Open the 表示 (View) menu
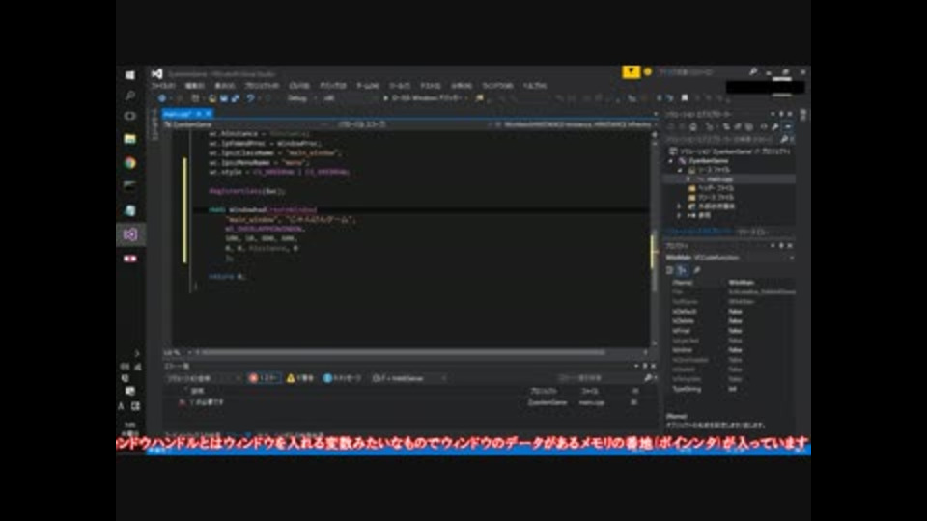Viewport: 927px width, 521px height. pyautogui.click(x=225, y=86)
